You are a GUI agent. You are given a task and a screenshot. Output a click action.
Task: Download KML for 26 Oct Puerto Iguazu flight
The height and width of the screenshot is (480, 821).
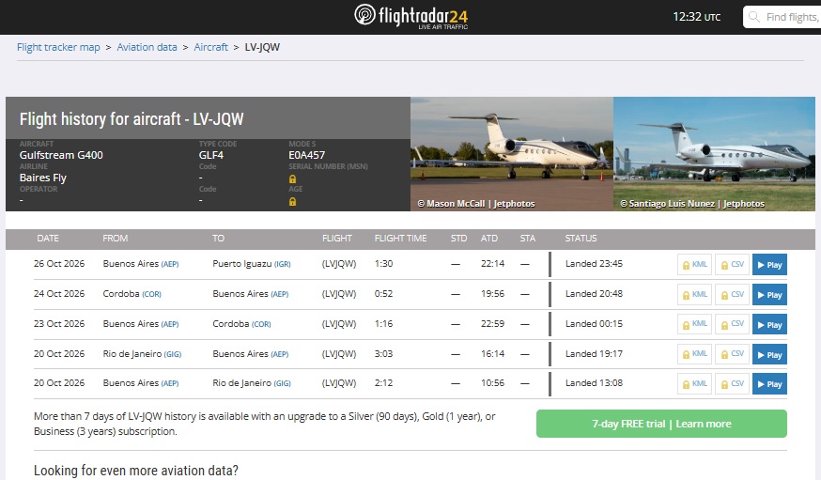(694, 264)
